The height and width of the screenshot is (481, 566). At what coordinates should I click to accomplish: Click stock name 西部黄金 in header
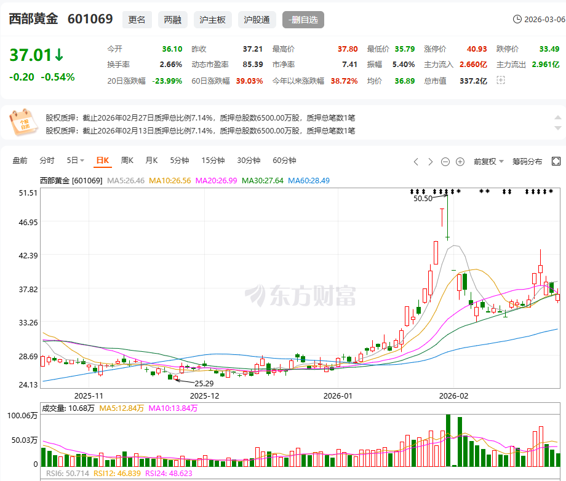pos(33,19)
